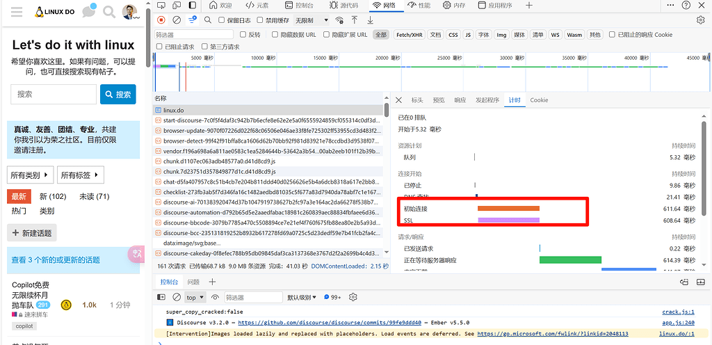Open network conditions wifi-gear icon

pyautogui.click(x=339, y=20)
